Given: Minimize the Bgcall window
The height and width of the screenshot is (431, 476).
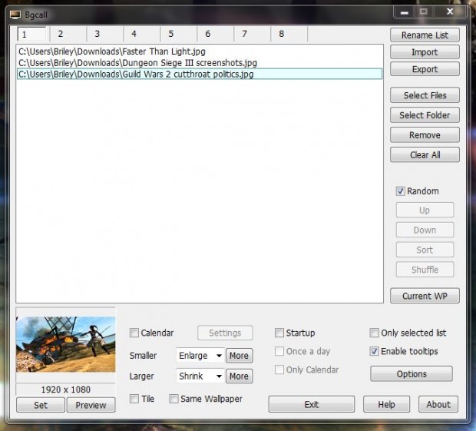Looking at the screenshot, I should pyautogui.click(x=404, y=12).
